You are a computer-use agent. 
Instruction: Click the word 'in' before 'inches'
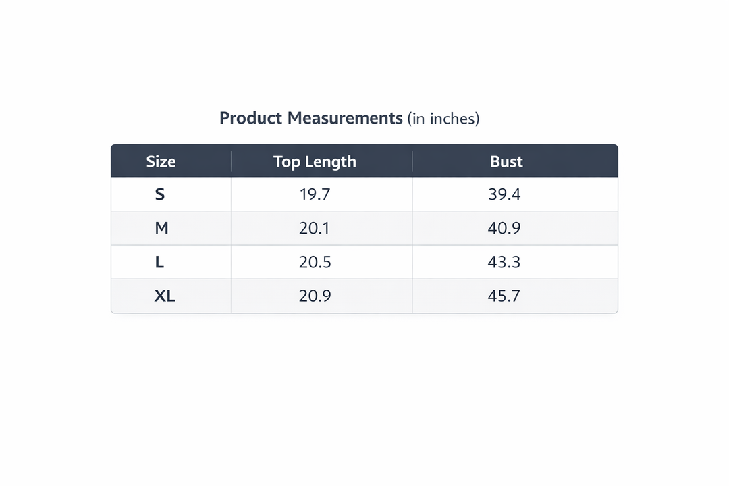pyautogui.click(x=418, y=119)
